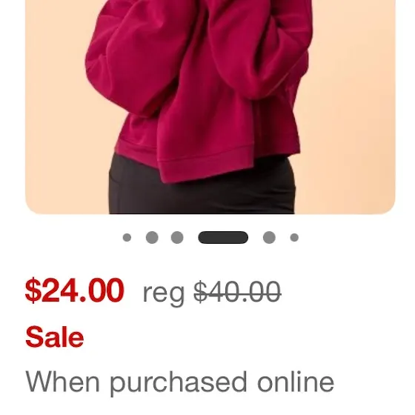Click the $24.00 sale price
The width and height of the screenshot is (415, 415).
[75, 290]
